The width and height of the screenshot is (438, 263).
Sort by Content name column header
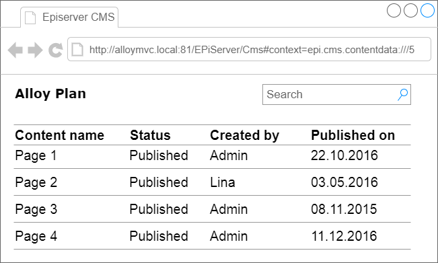point(59,135)
